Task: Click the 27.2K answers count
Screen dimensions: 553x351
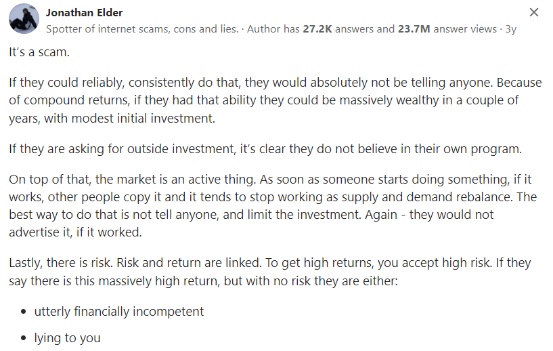Action: pyautogui.click(x=348, y=29)
